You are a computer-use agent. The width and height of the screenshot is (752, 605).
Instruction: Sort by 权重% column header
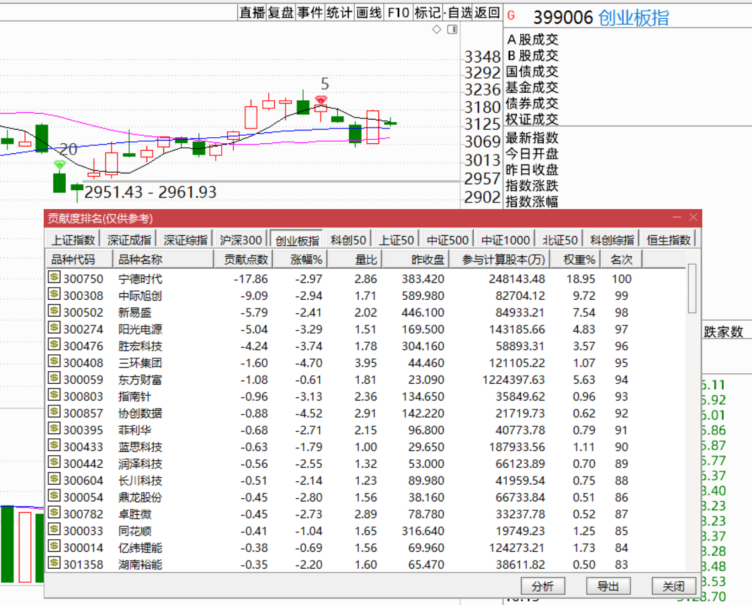(x=575, y=259)
